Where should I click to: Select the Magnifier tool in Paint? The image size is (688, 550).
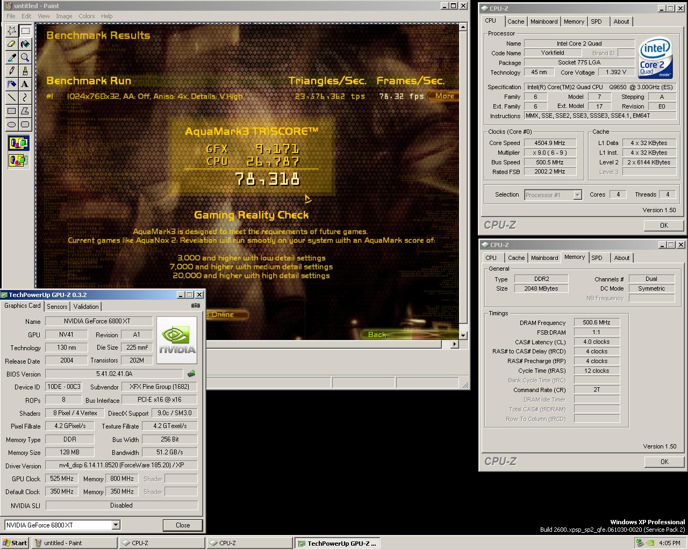pos(25,57)
